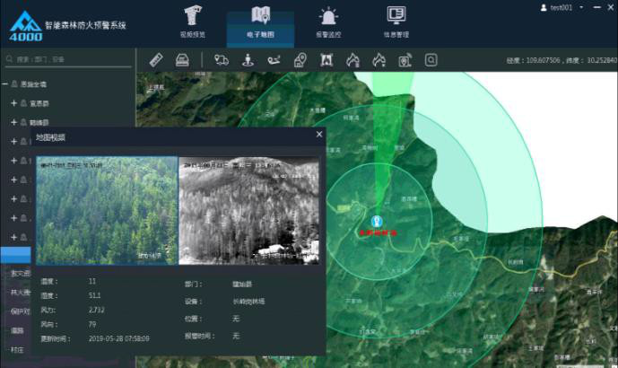The height and width of the screenshot is (368, 618).
Task: Click the magnifier search icon in toolbar
Action: pyautogui.click(x=431, y=60)
